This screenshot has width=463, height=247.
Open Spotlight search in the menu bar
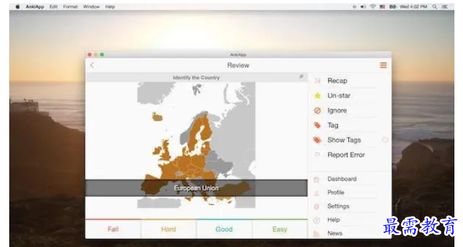(x=435, y=7)
